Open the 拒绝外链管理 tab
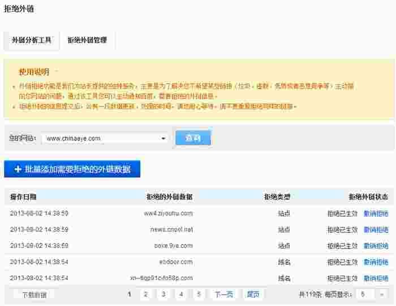The height and width of the screenshot is (306, 396). [x=87, y=40]
